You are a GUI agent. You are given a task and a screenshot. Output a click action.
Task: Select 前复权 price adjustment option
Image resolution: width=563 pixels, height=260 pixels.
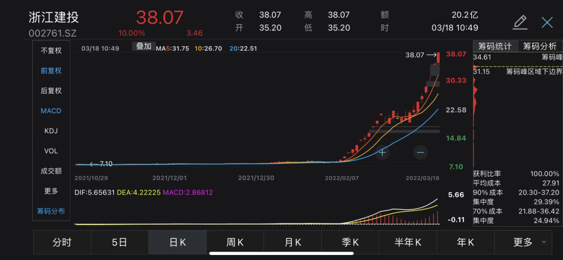click(x=51, y=71)
